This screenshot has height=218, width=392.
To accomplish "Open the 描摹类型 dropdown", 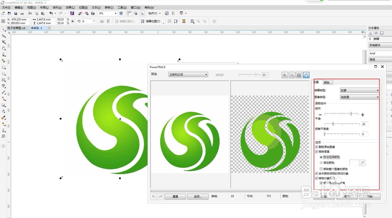I will (359, 90).
